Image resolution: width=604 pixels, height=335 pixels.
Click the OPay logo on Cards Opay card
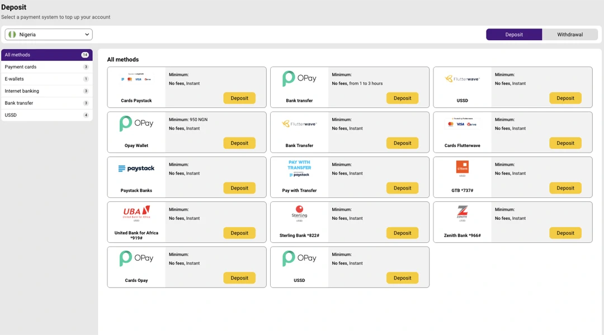[136, 258]
